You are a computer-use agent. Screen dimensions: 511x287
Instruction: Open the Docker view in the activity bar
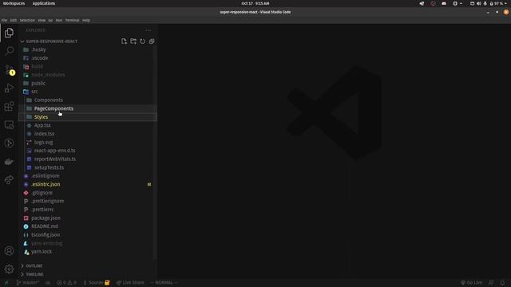coord(9,161)
